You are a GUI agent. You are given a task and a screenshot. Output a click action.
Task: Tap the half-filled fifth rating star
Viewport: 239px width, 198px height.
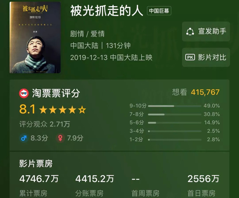(x=82, y=110)
